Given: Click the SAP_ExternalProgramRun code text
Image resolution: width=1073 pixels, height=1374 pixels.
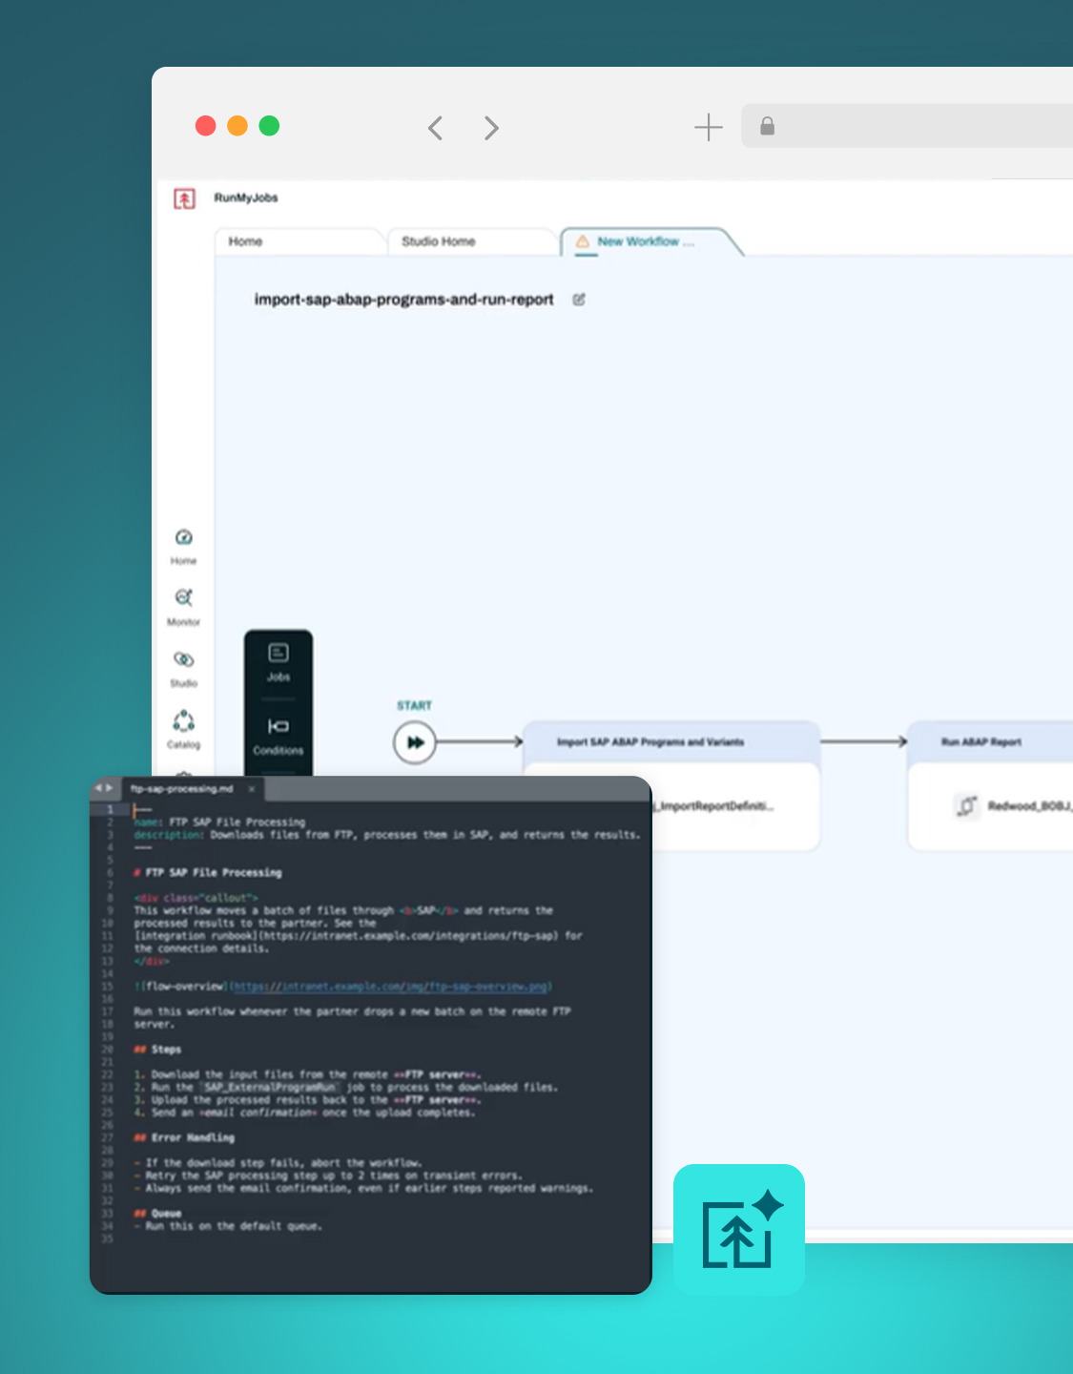Looking at the screenshot, I should (x=270, y=1088).
